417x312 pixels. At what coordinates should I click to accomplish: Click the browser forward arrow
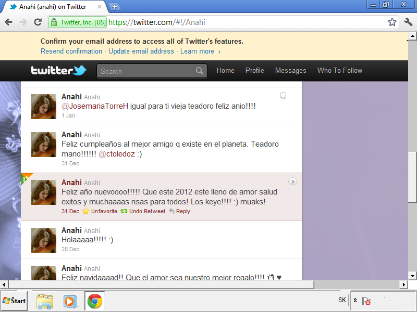pyautogui.click(x=23, y=22)
